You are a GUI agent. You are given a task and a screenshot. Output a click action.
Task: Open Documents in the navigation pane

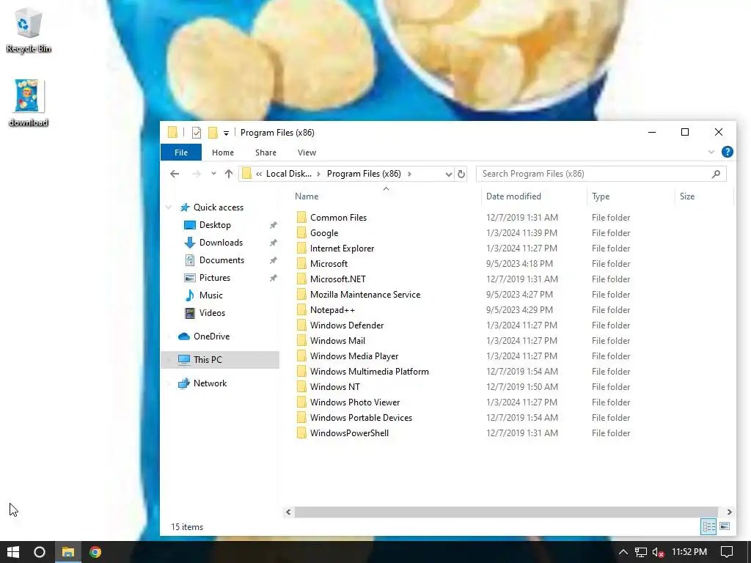click(x=221, y=260)
